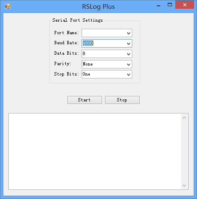Click the RSLog Plus title bar text

(98, 7)
